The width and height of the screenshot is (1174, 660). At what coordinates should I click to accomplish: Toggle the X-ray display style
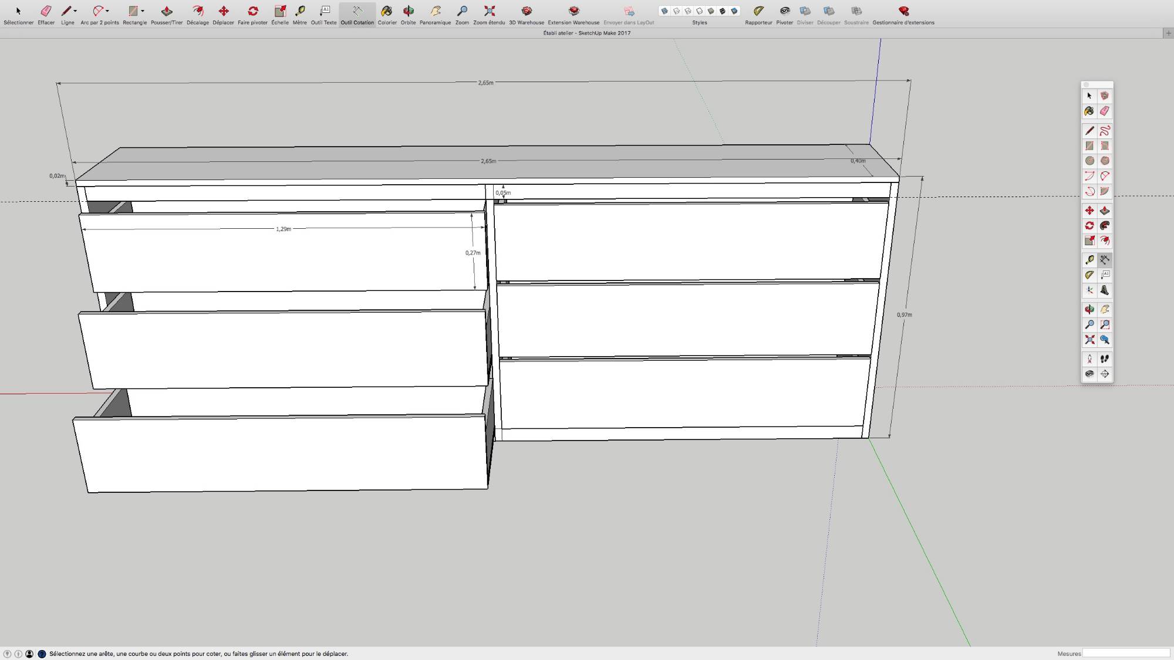click(664, 11)
